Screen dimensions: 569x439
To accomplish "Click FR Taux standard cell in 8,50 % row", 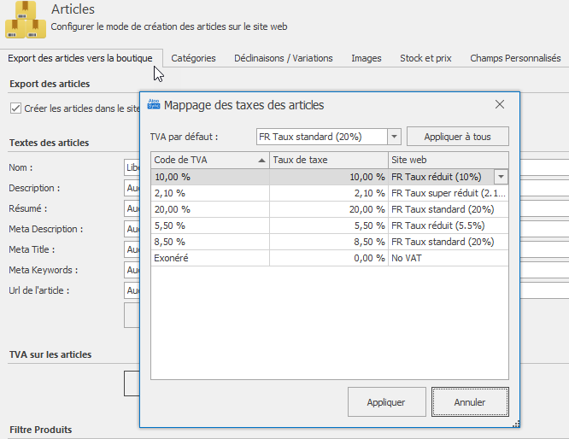I will point(449,242).
